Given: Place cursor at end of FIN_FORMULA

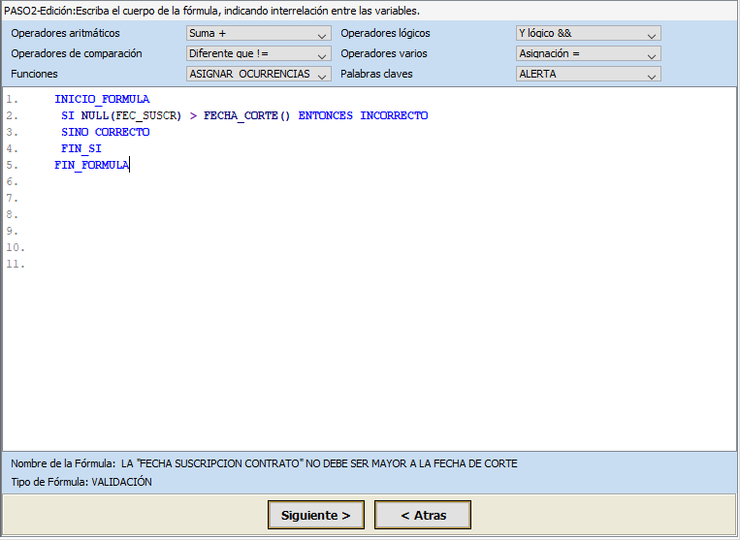Looking at the screenshot, I should (130, 165).
